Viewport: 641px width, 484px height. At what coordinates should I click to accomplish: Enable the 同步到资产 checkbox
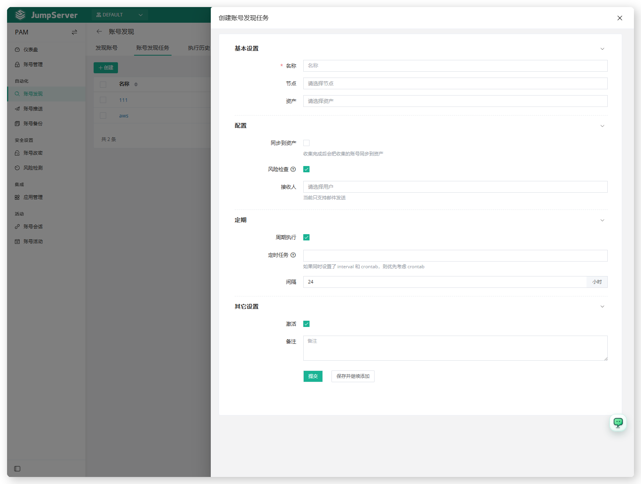point(306,143)
